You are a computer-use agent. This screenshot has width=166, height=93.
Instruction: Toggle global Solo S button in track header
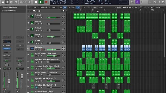[x=39, y=11]
